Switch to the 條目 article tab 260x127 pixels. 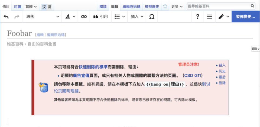[x=6, y=6]
